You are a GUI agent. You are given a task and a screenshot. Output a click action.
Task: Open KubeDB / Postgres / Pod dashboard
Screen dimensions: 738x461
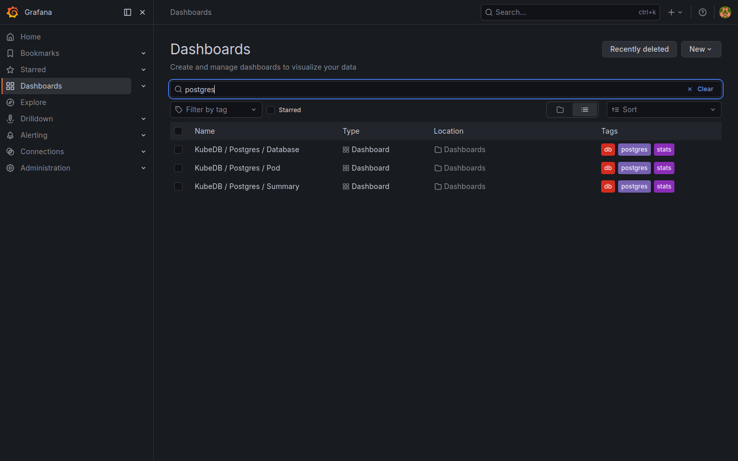[x=237, y=168]
